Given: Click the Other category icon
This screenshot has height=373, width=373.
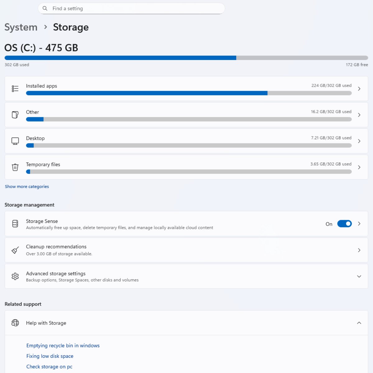Looking at the screenshot, I should point(15,115).
